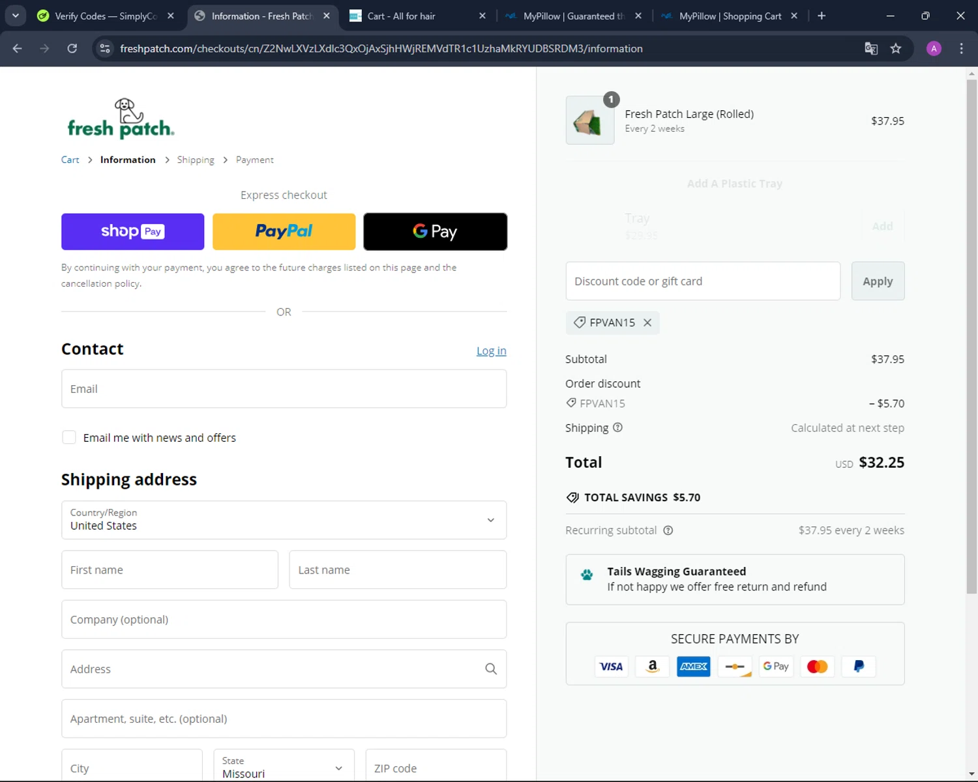Go to Cart breadcrumb link
This screenshot has width=978, height=782.
[70, 160]
